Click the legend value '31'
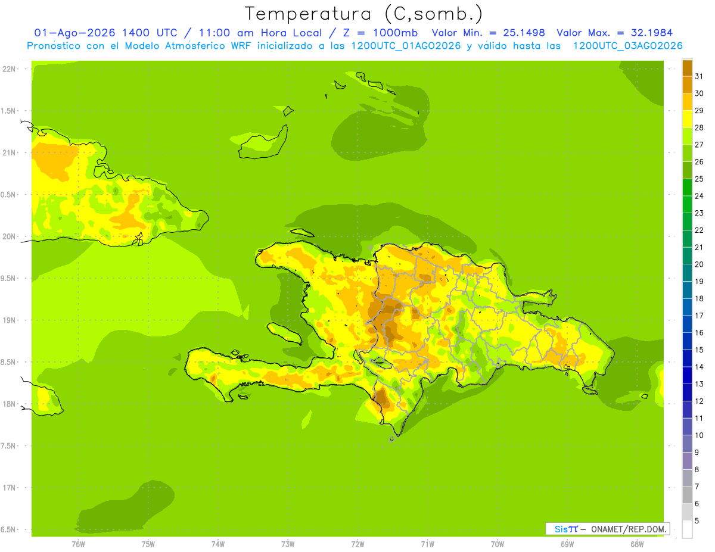 [700, 76]
